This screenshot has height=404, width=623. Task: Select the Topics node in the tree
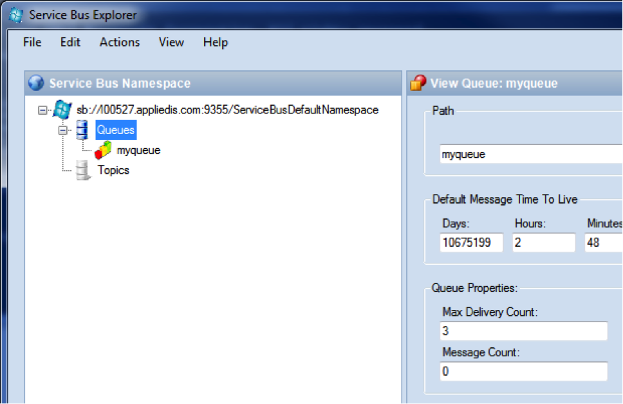tap(113, 171)
